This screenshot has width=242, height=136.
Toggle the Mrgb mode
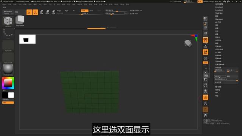[59, 11]
